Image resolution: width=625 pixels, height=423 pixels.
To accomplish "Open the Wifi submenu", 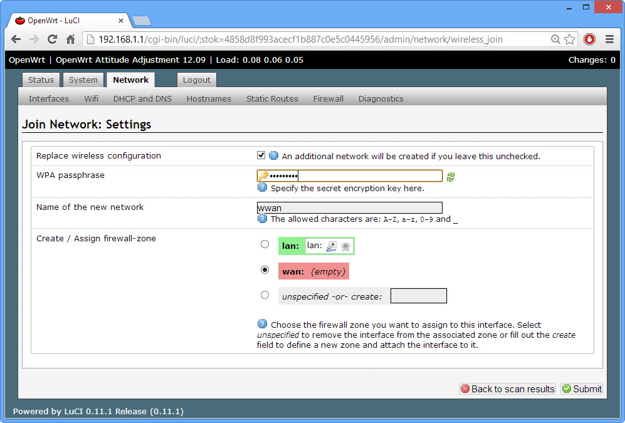I will [x=91, y=98].
